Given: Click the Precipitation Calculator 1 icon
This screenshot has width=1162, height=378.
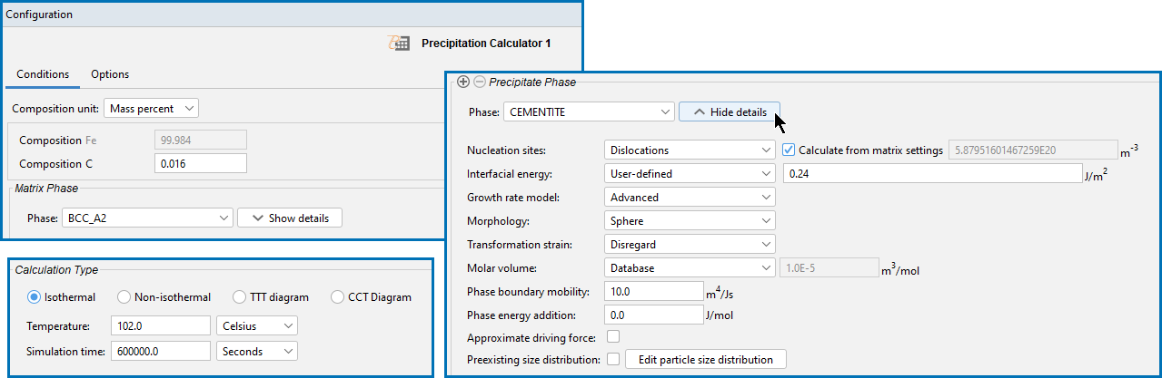Looking at the screenshot, I should 399,43.
